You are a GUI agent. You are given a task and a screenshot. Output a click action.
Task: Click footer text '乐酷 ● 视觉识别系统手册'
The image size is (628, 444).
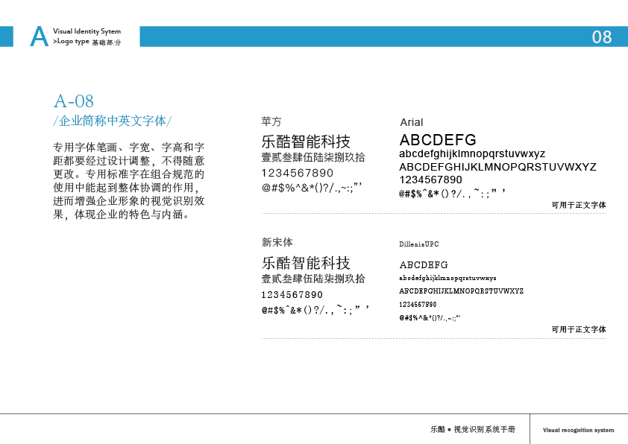tap(473, 429)
